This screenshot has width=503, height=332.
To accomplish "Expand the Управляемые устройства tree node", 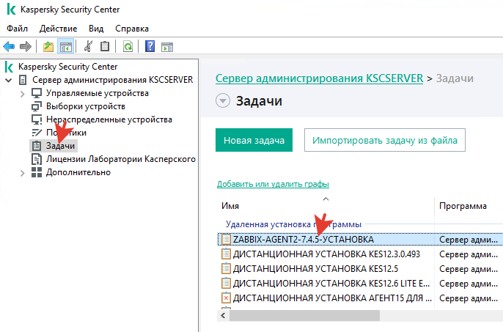I will (23, 93).
